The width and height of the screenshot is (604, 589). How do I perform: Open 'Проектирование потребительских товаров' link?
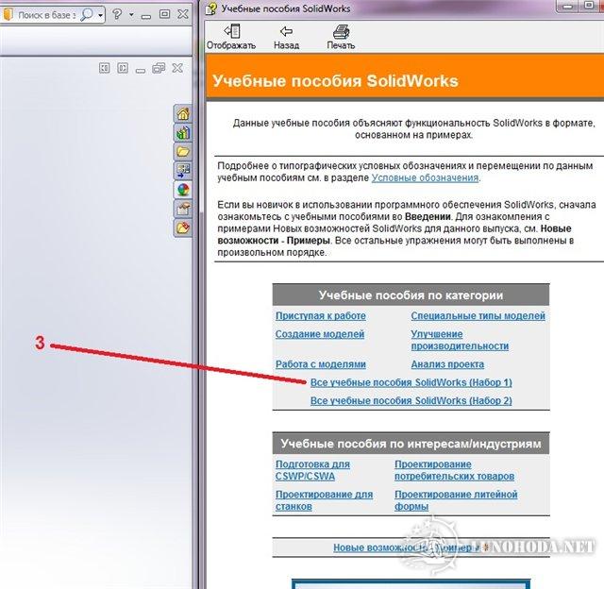click(454, 470)
